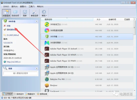This screenshot has height=100, width=137.
Task: Click the version number 5.0.0.8170
Action: pos(8,43)
